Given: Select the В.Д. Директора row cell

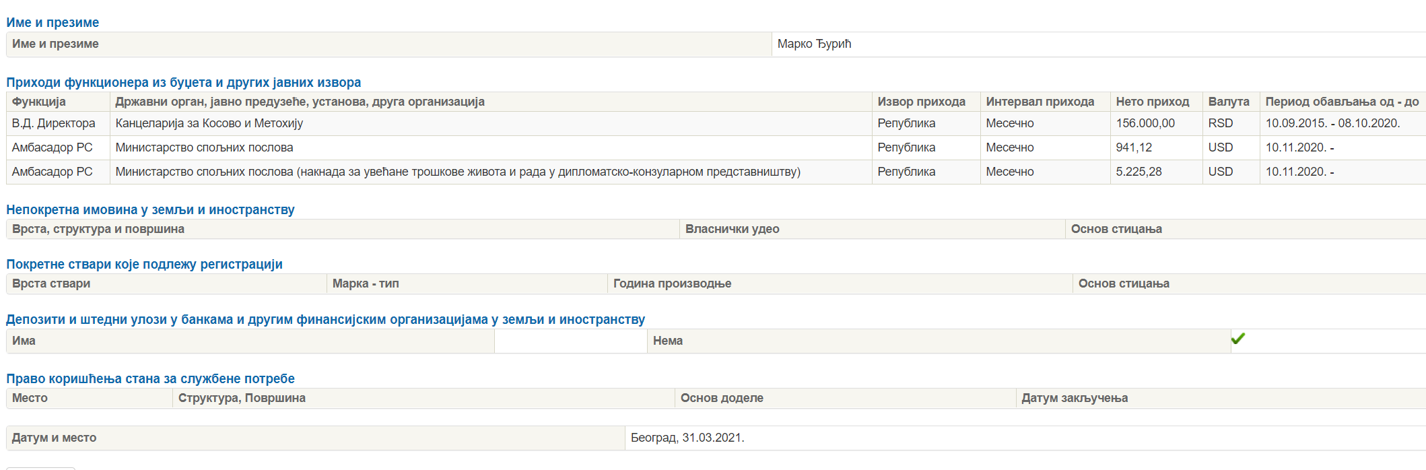Looking at the screenshot, I should [x=54, y=123].
